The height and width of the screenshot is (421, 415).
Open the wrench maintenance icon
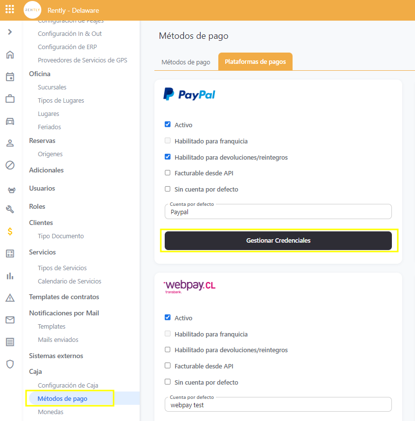[x=10, y=209]
